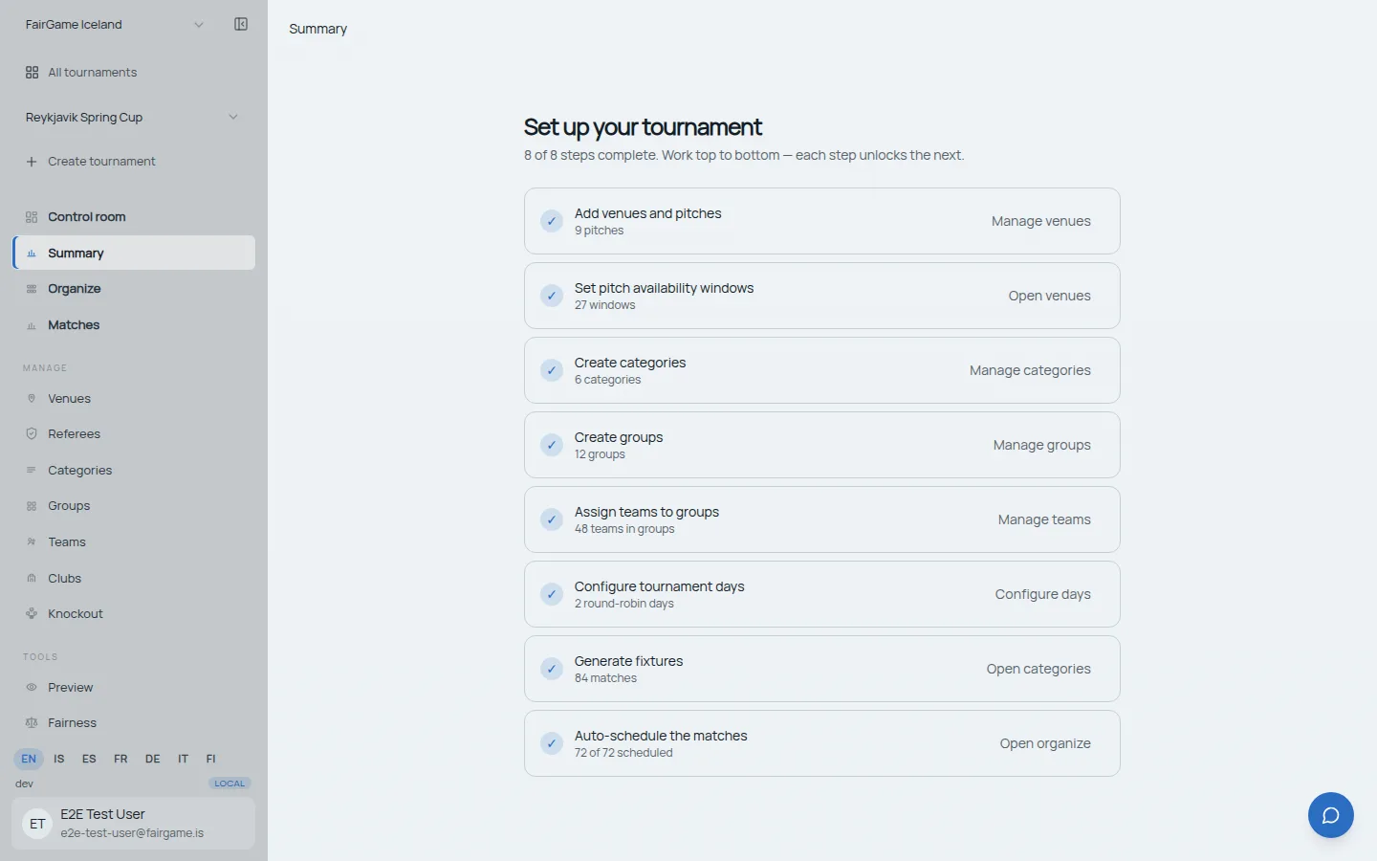This screenshot has width=1377, height=861.
Task: Select Organize in the sidebar
Action: [133, 289]
